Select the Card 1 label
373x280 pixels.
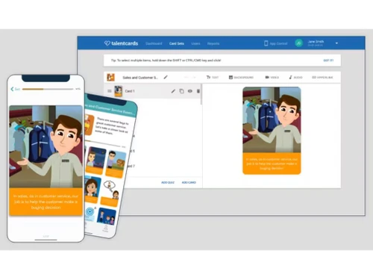tap(130, 91)
